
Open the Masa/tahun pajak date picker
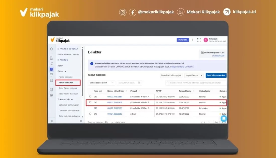click(x=129, y=83)
